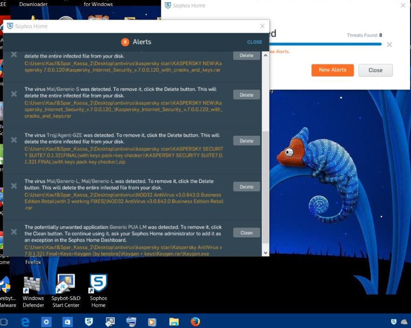Click Sophos shield in the system tray
Screen dimensions: 411x328
pos(393,322)
